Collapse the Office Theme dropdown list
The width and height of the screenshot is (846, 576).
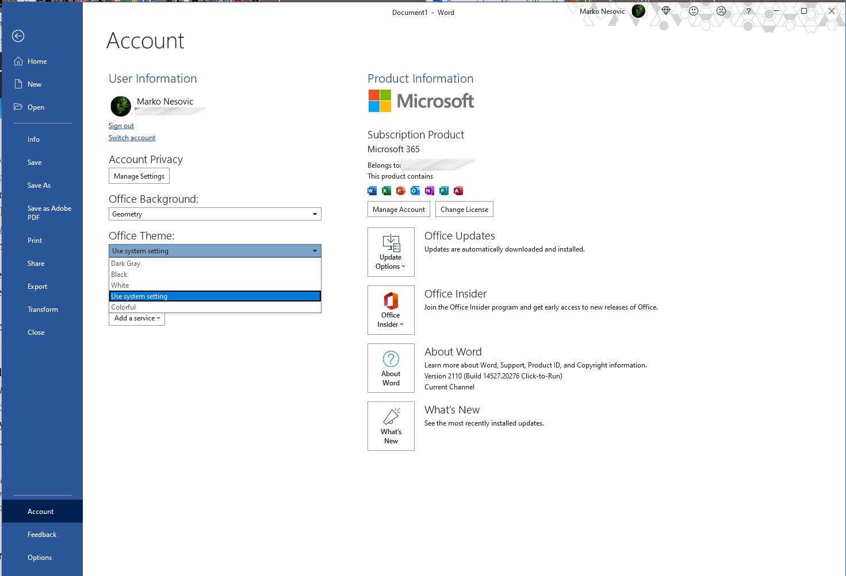click(x=314, y=250)
